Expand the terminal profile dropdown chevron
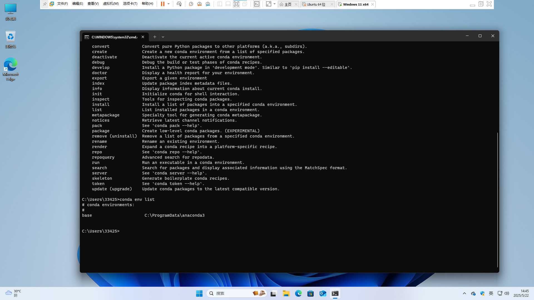Image resolution: width=534 pixels, height=300 pixels. (x=163, y=37)
